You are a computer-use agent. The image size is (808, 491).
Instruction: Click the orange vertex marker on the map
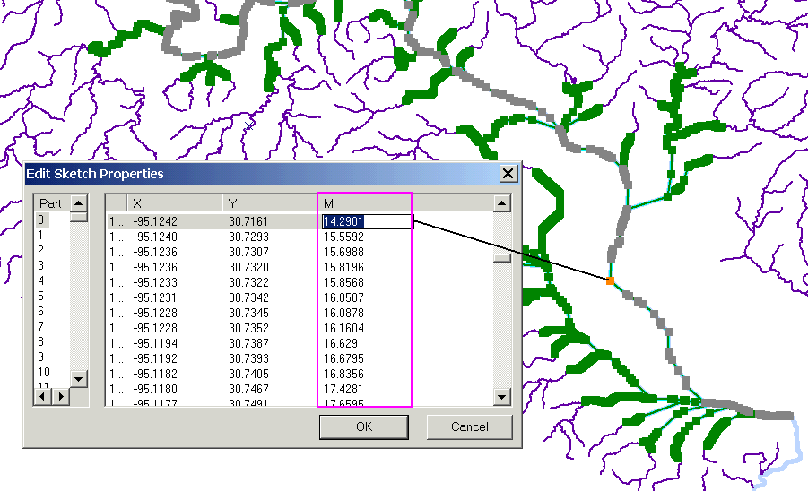[610, 281]
